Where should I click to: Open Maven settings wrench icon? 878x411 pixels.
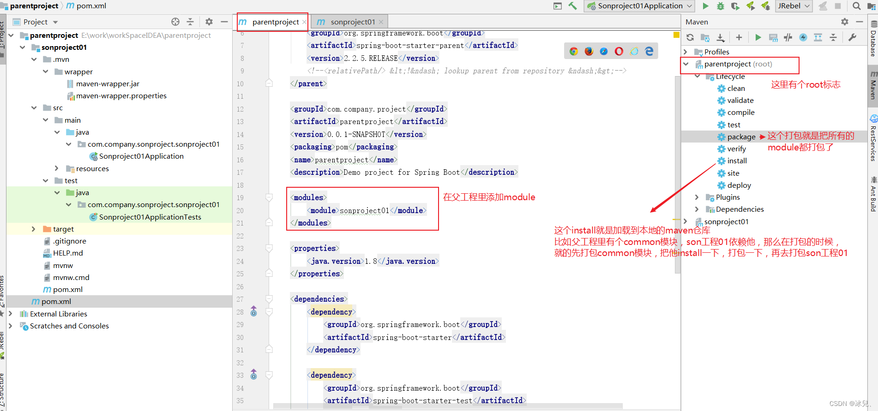click(x=852, y=37)
